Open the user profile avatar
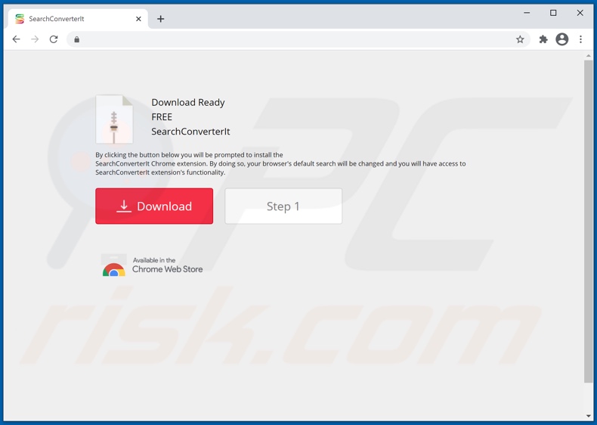597x425 pixels. click(x=562, y=39)
